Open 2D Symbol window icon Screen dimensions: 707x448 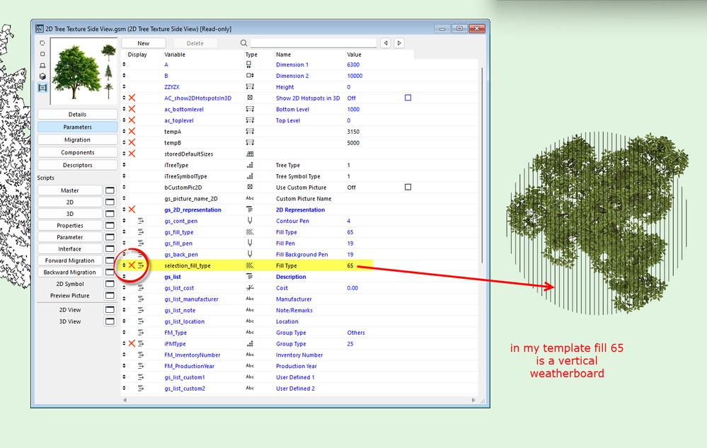110,284
